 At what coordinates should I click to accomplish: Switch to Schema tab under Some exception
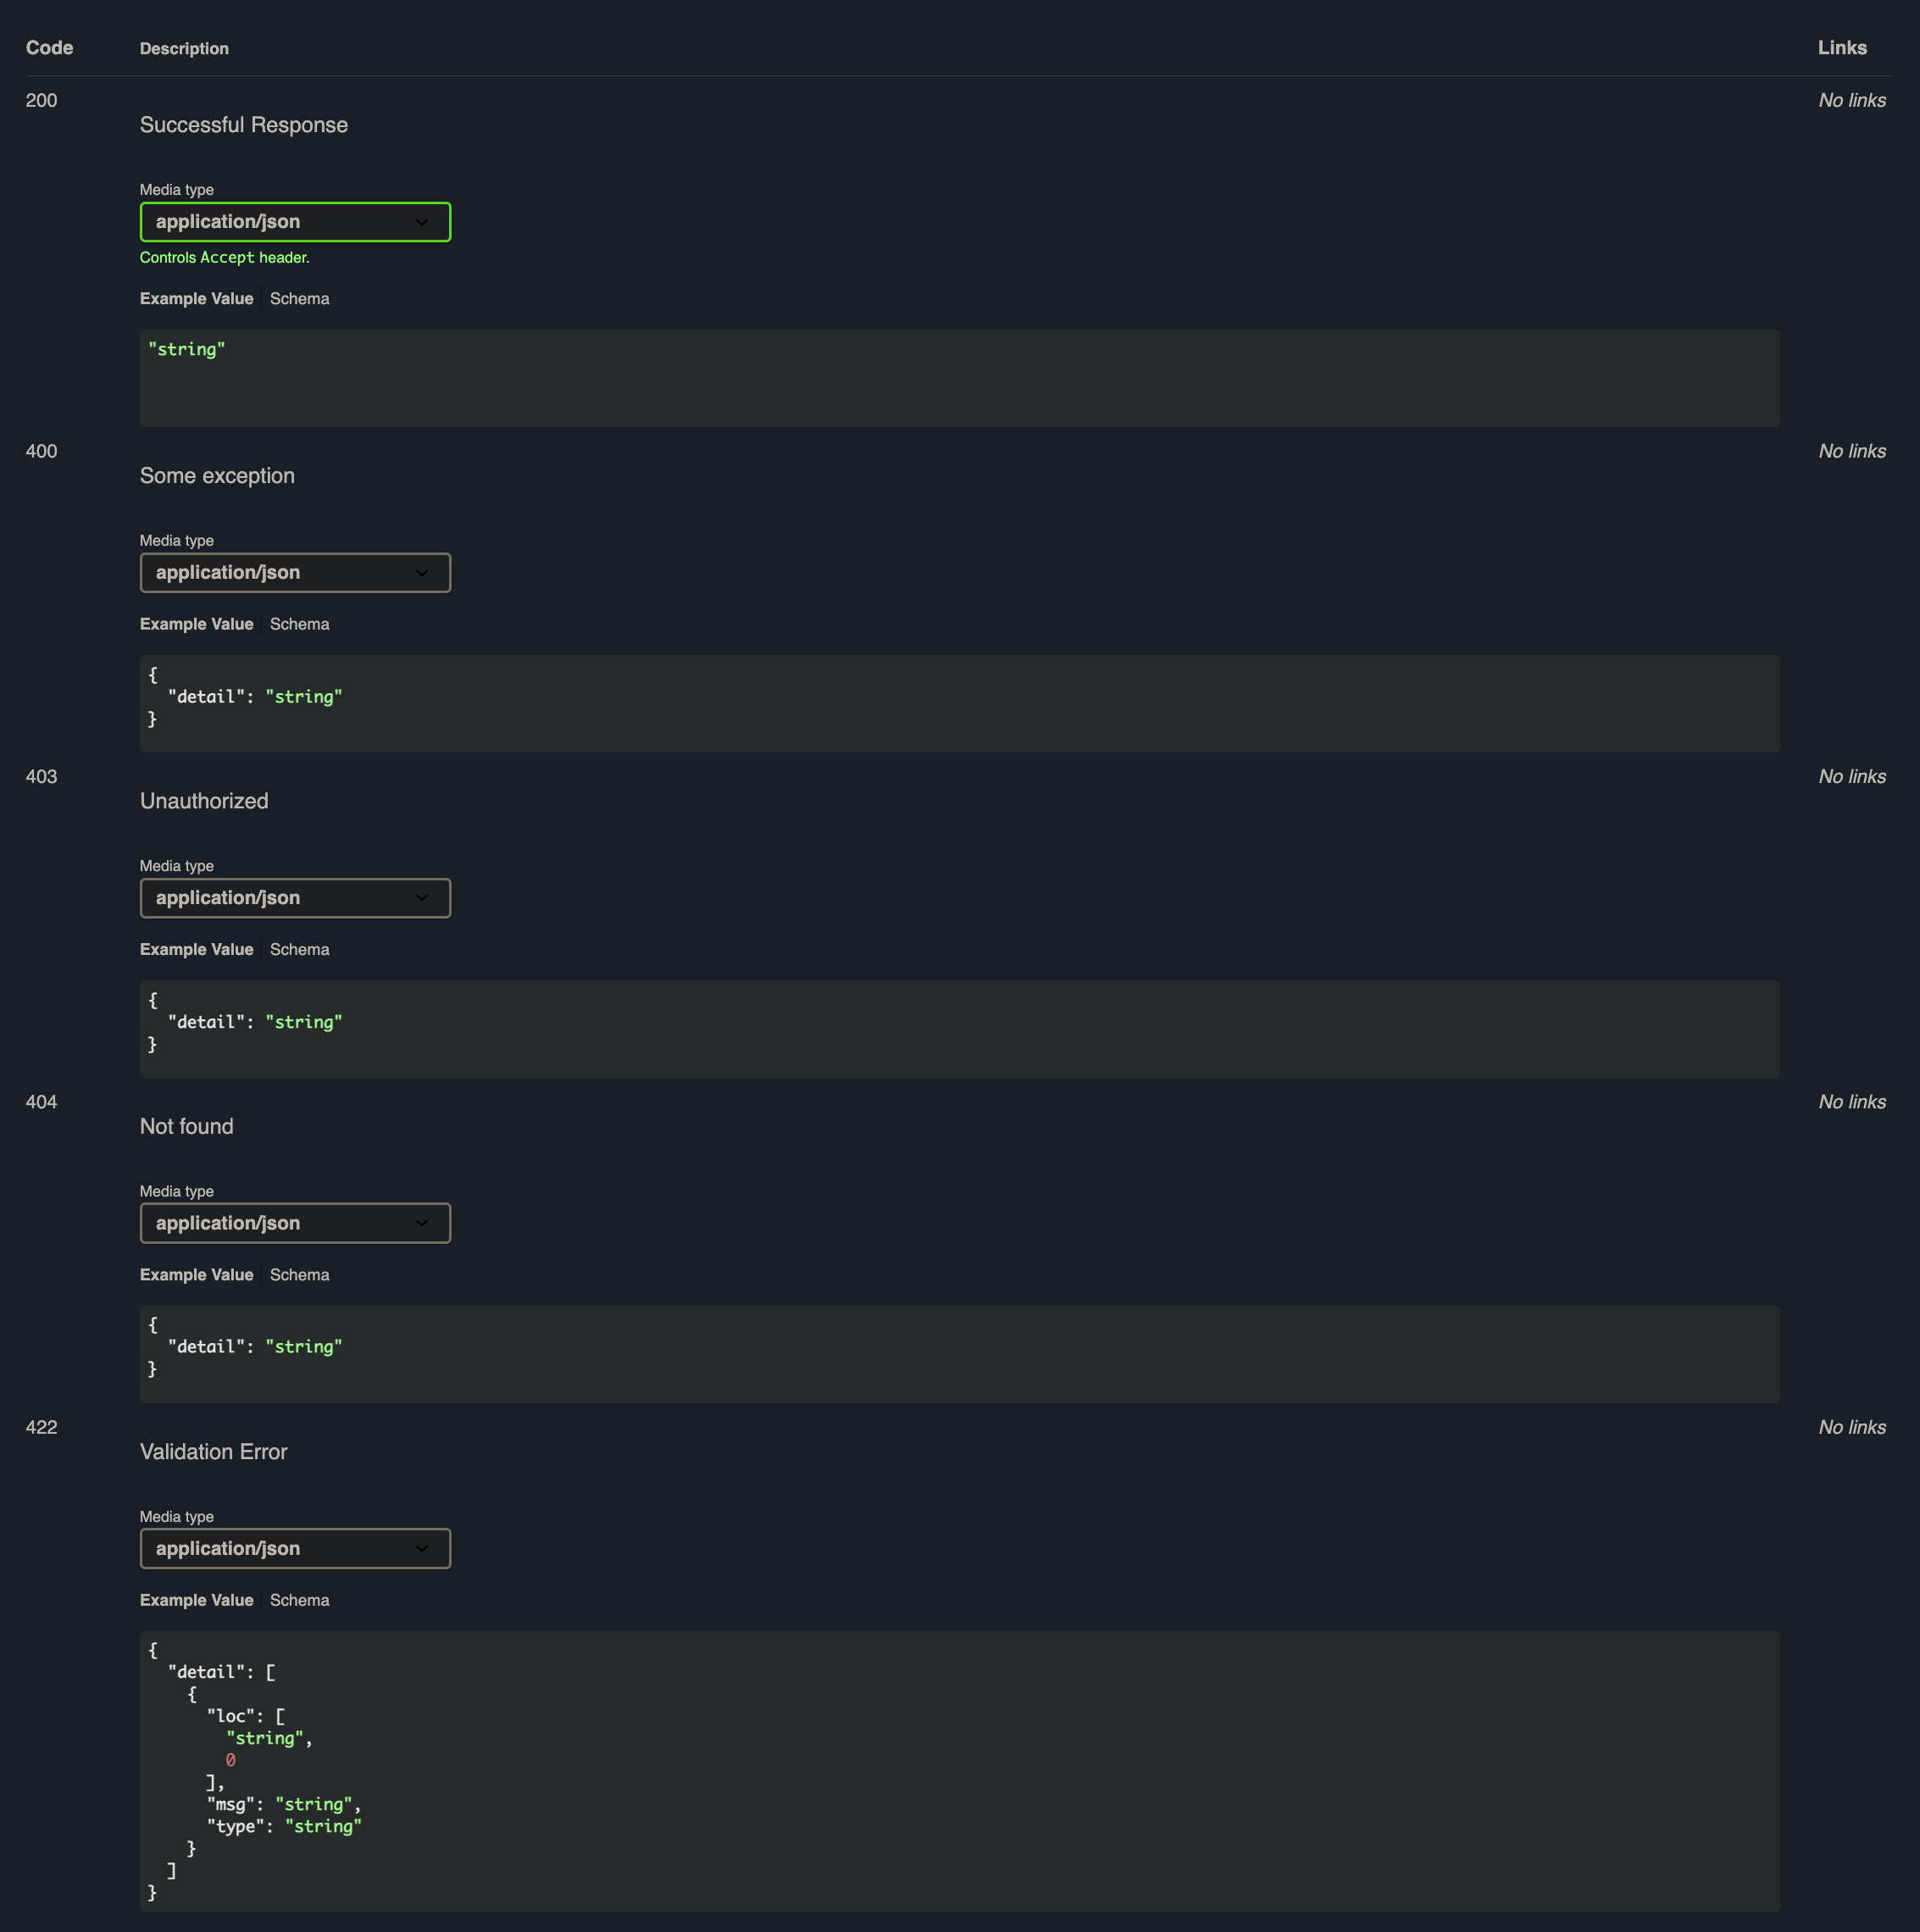(x=299, y=624)
